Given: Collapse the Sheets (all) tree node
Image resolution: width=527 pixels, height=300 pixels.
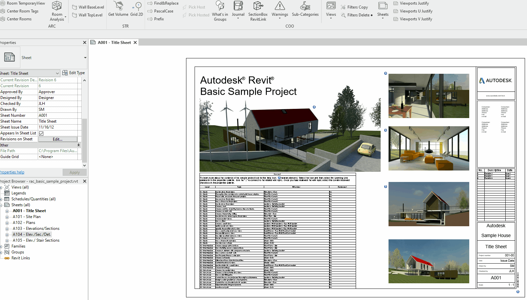Looking at the screenshot, I should pyautogui.click(x=1, y=205).
